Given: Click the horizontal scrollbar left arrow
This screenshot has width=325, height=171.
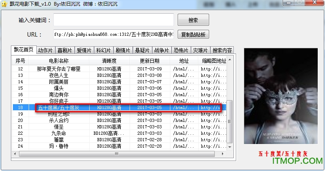Looking at the screenshot, I should coord(15,154).
